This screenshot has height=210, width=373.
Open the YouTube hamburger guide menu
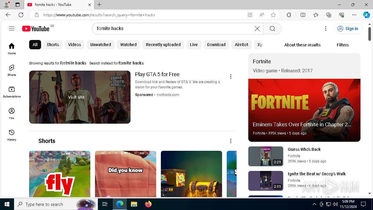(12, 28)
